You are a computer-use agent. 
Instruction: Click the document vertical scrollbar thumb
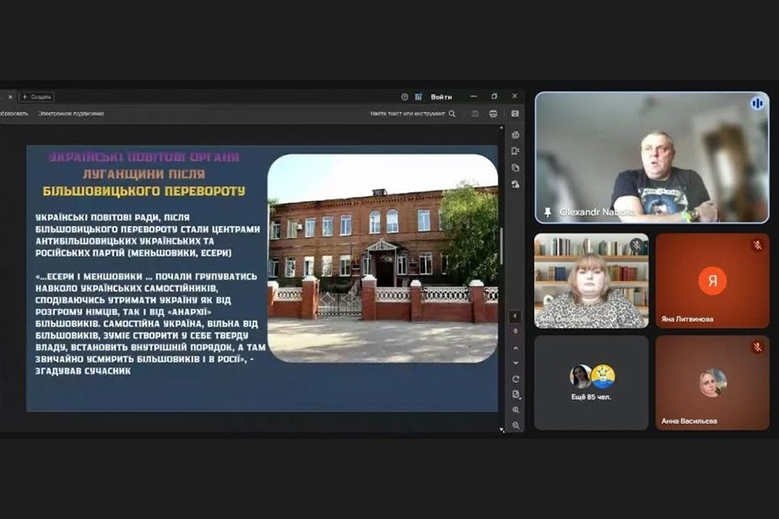[501, 246]
